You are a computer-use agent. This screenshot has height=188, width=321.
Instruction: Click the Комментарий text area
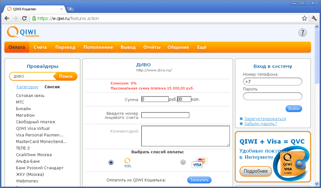pyautogui.click(x=185, y=136)
